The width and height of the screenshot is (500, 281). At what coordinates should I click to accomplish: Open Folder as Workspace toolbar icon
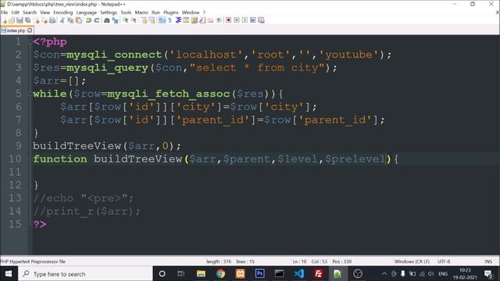[x=210, y=20]
